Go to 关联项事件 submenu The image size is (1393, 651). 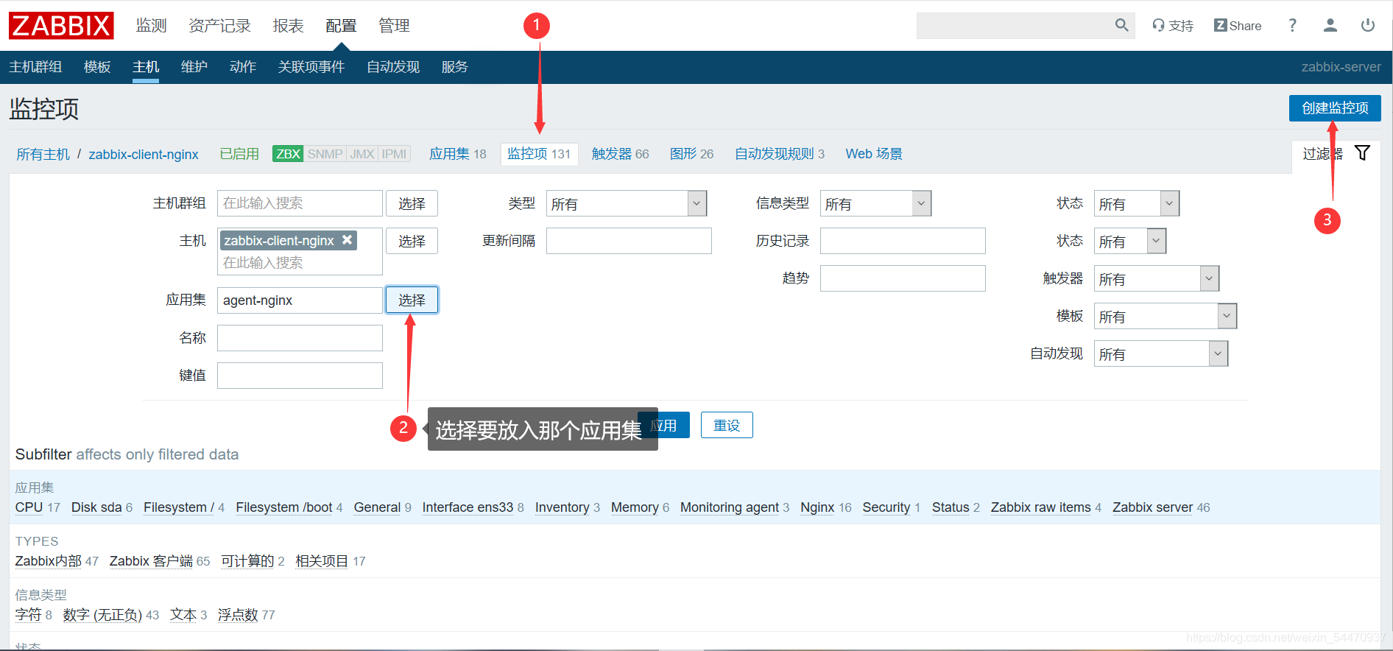(x=311, y=67)
